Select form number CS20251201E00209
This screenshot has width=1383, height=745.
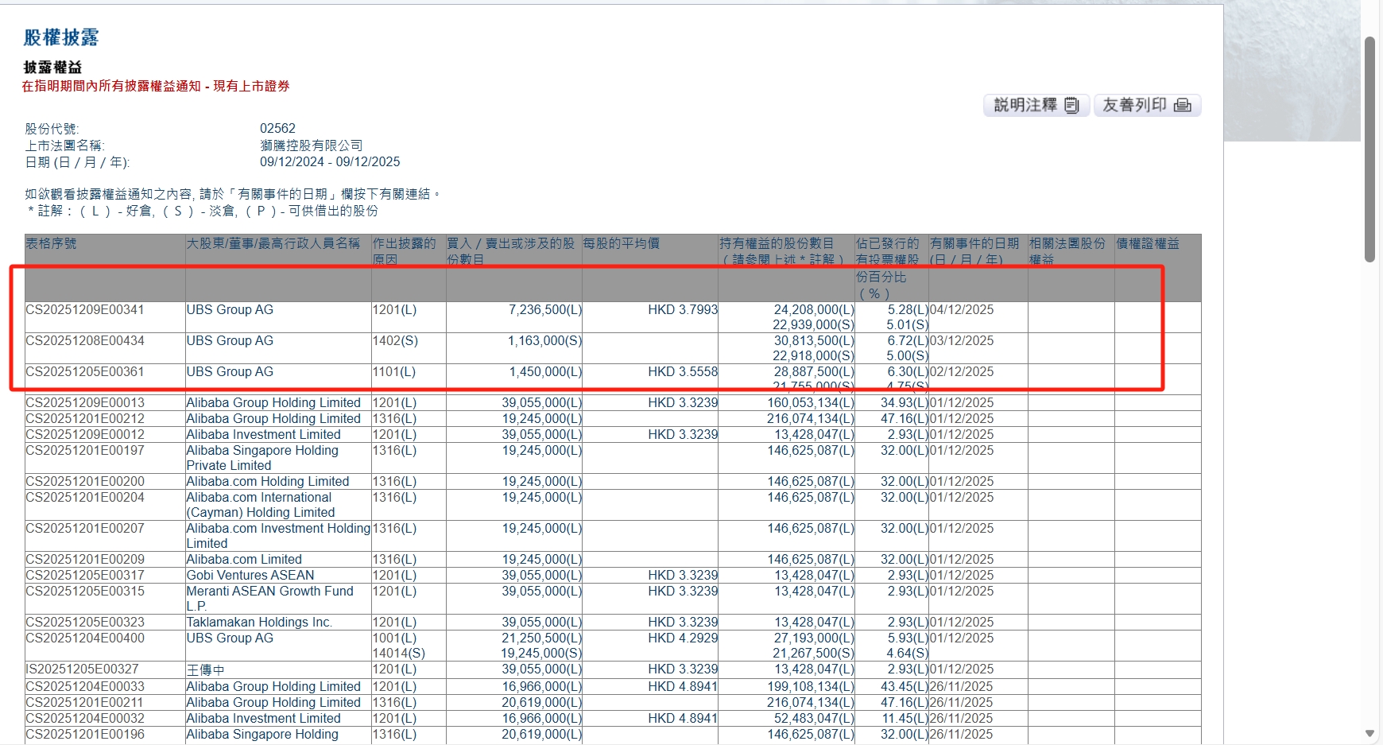85,559
